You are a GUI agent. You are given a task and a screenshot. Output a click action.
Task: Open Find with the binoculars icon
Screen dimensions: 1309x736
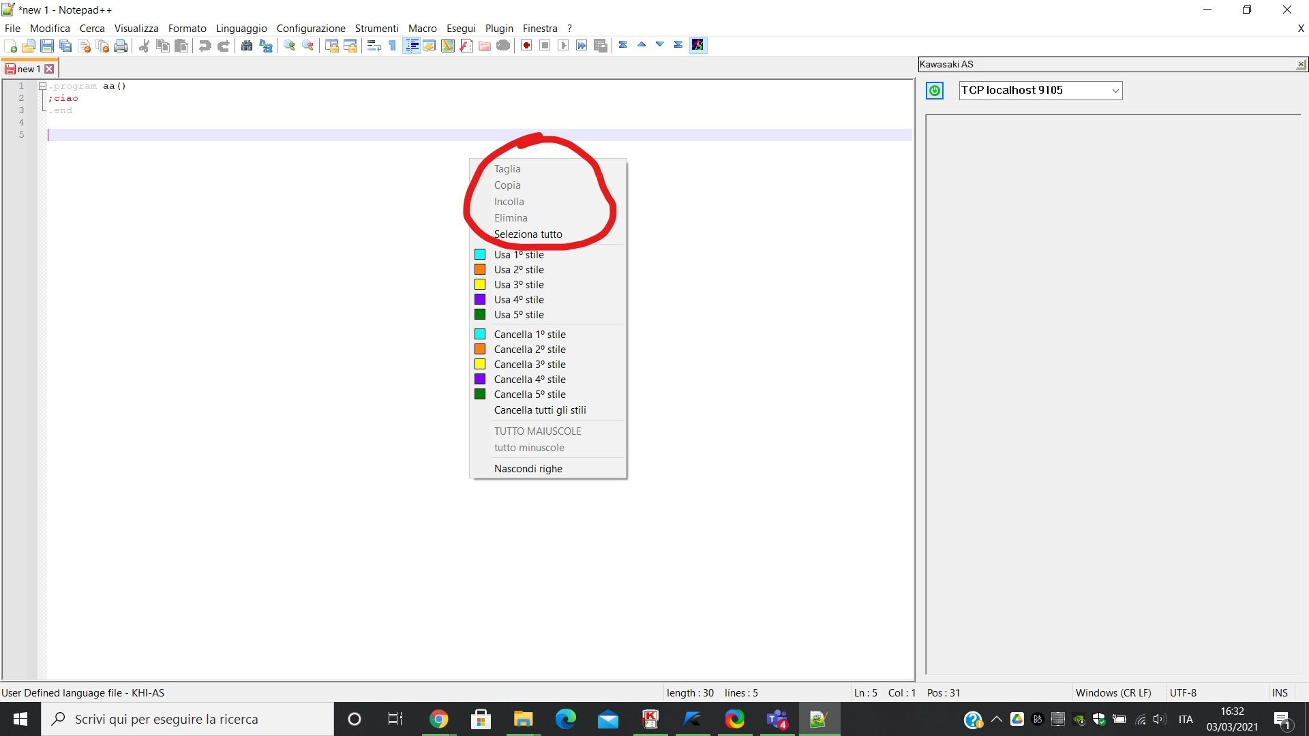point(247,46)
